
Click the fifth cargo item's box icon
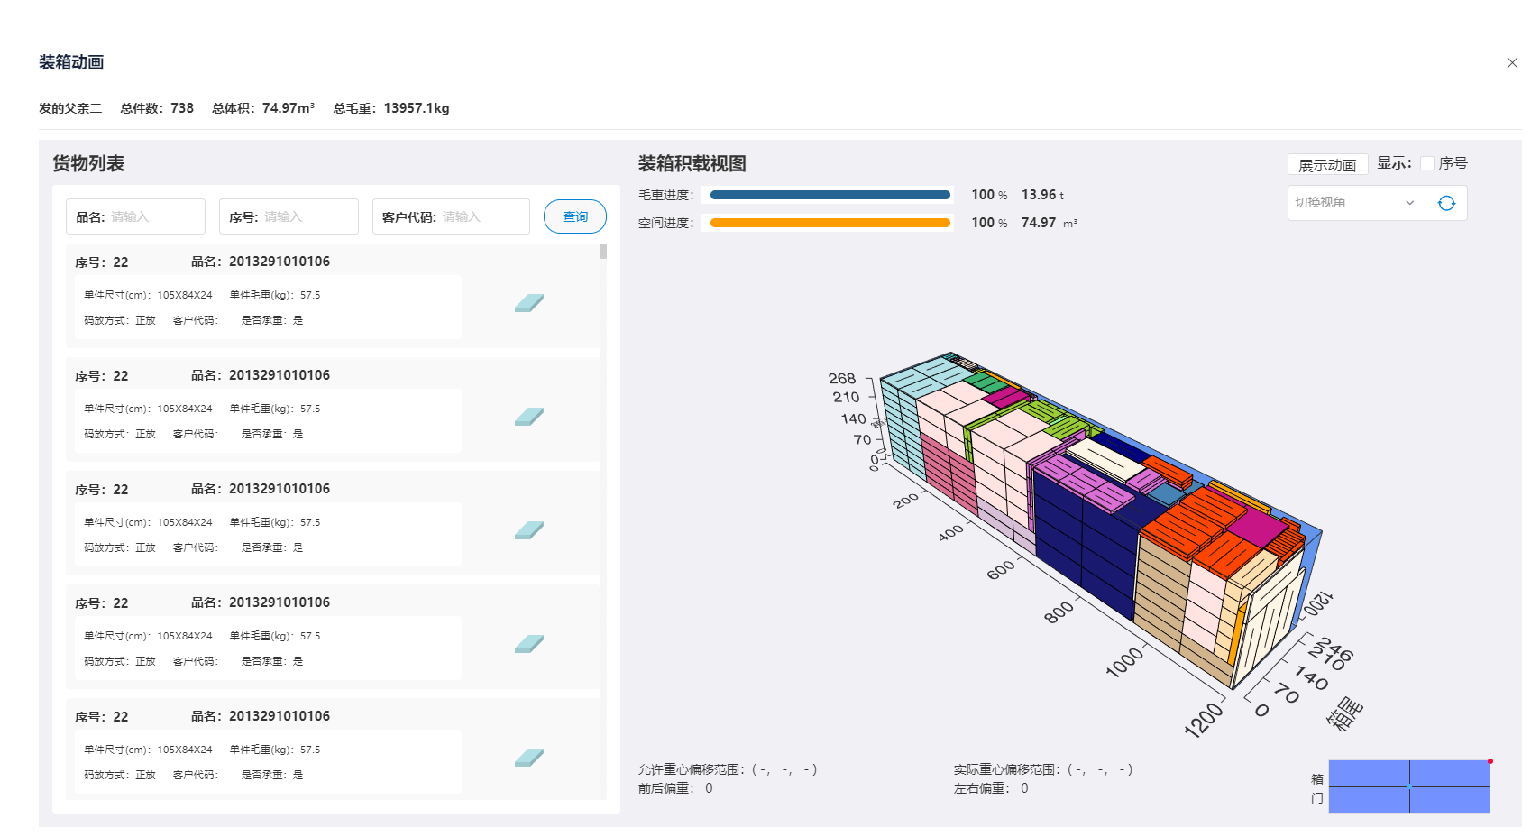click(529, 758)
